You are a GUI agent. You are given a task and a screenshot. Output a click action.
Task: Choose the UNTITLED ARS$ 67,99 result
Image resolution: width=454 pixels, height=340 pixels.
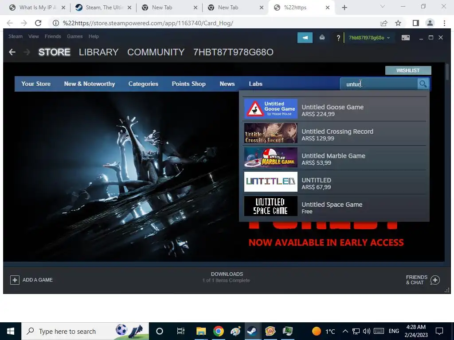click(335, 182)
